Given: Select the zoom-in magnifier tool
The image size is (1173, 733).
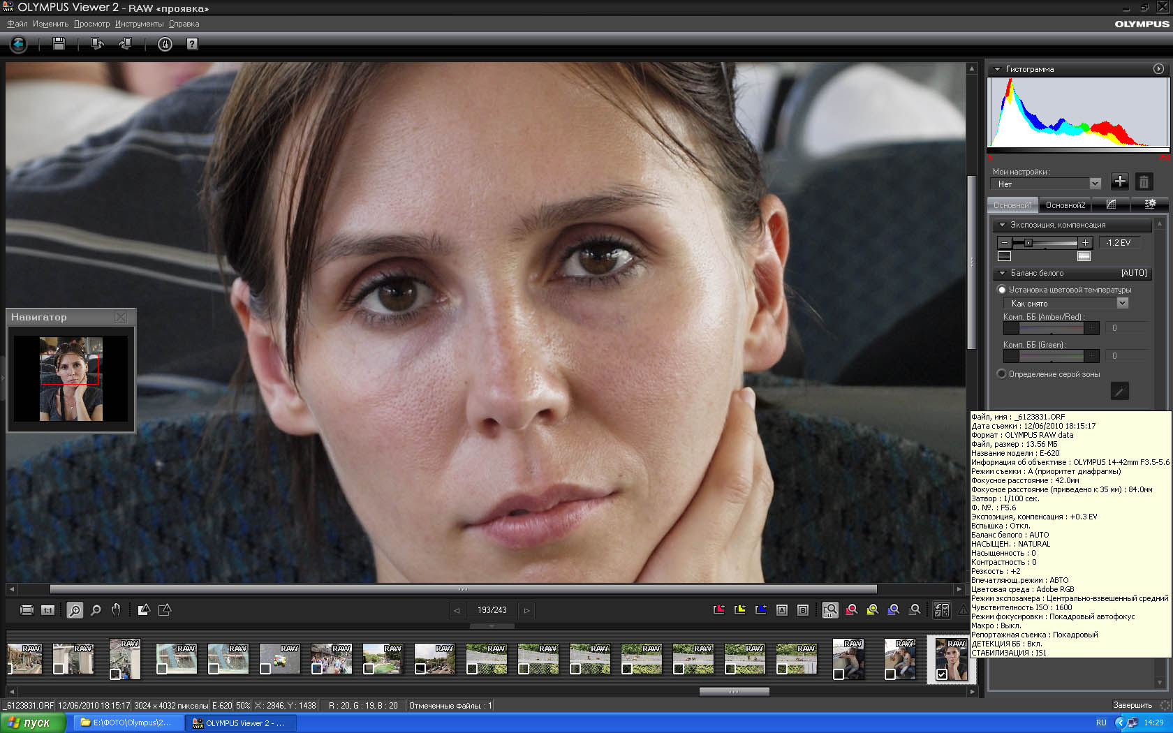Looking at the screenshot, I should [74, 610].
